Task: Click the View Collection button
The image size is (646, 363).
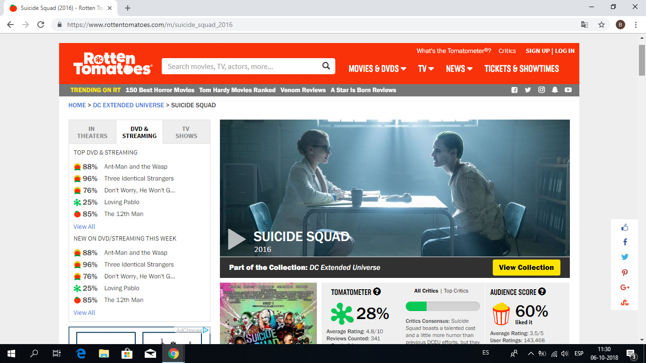Action: point(526,268)
